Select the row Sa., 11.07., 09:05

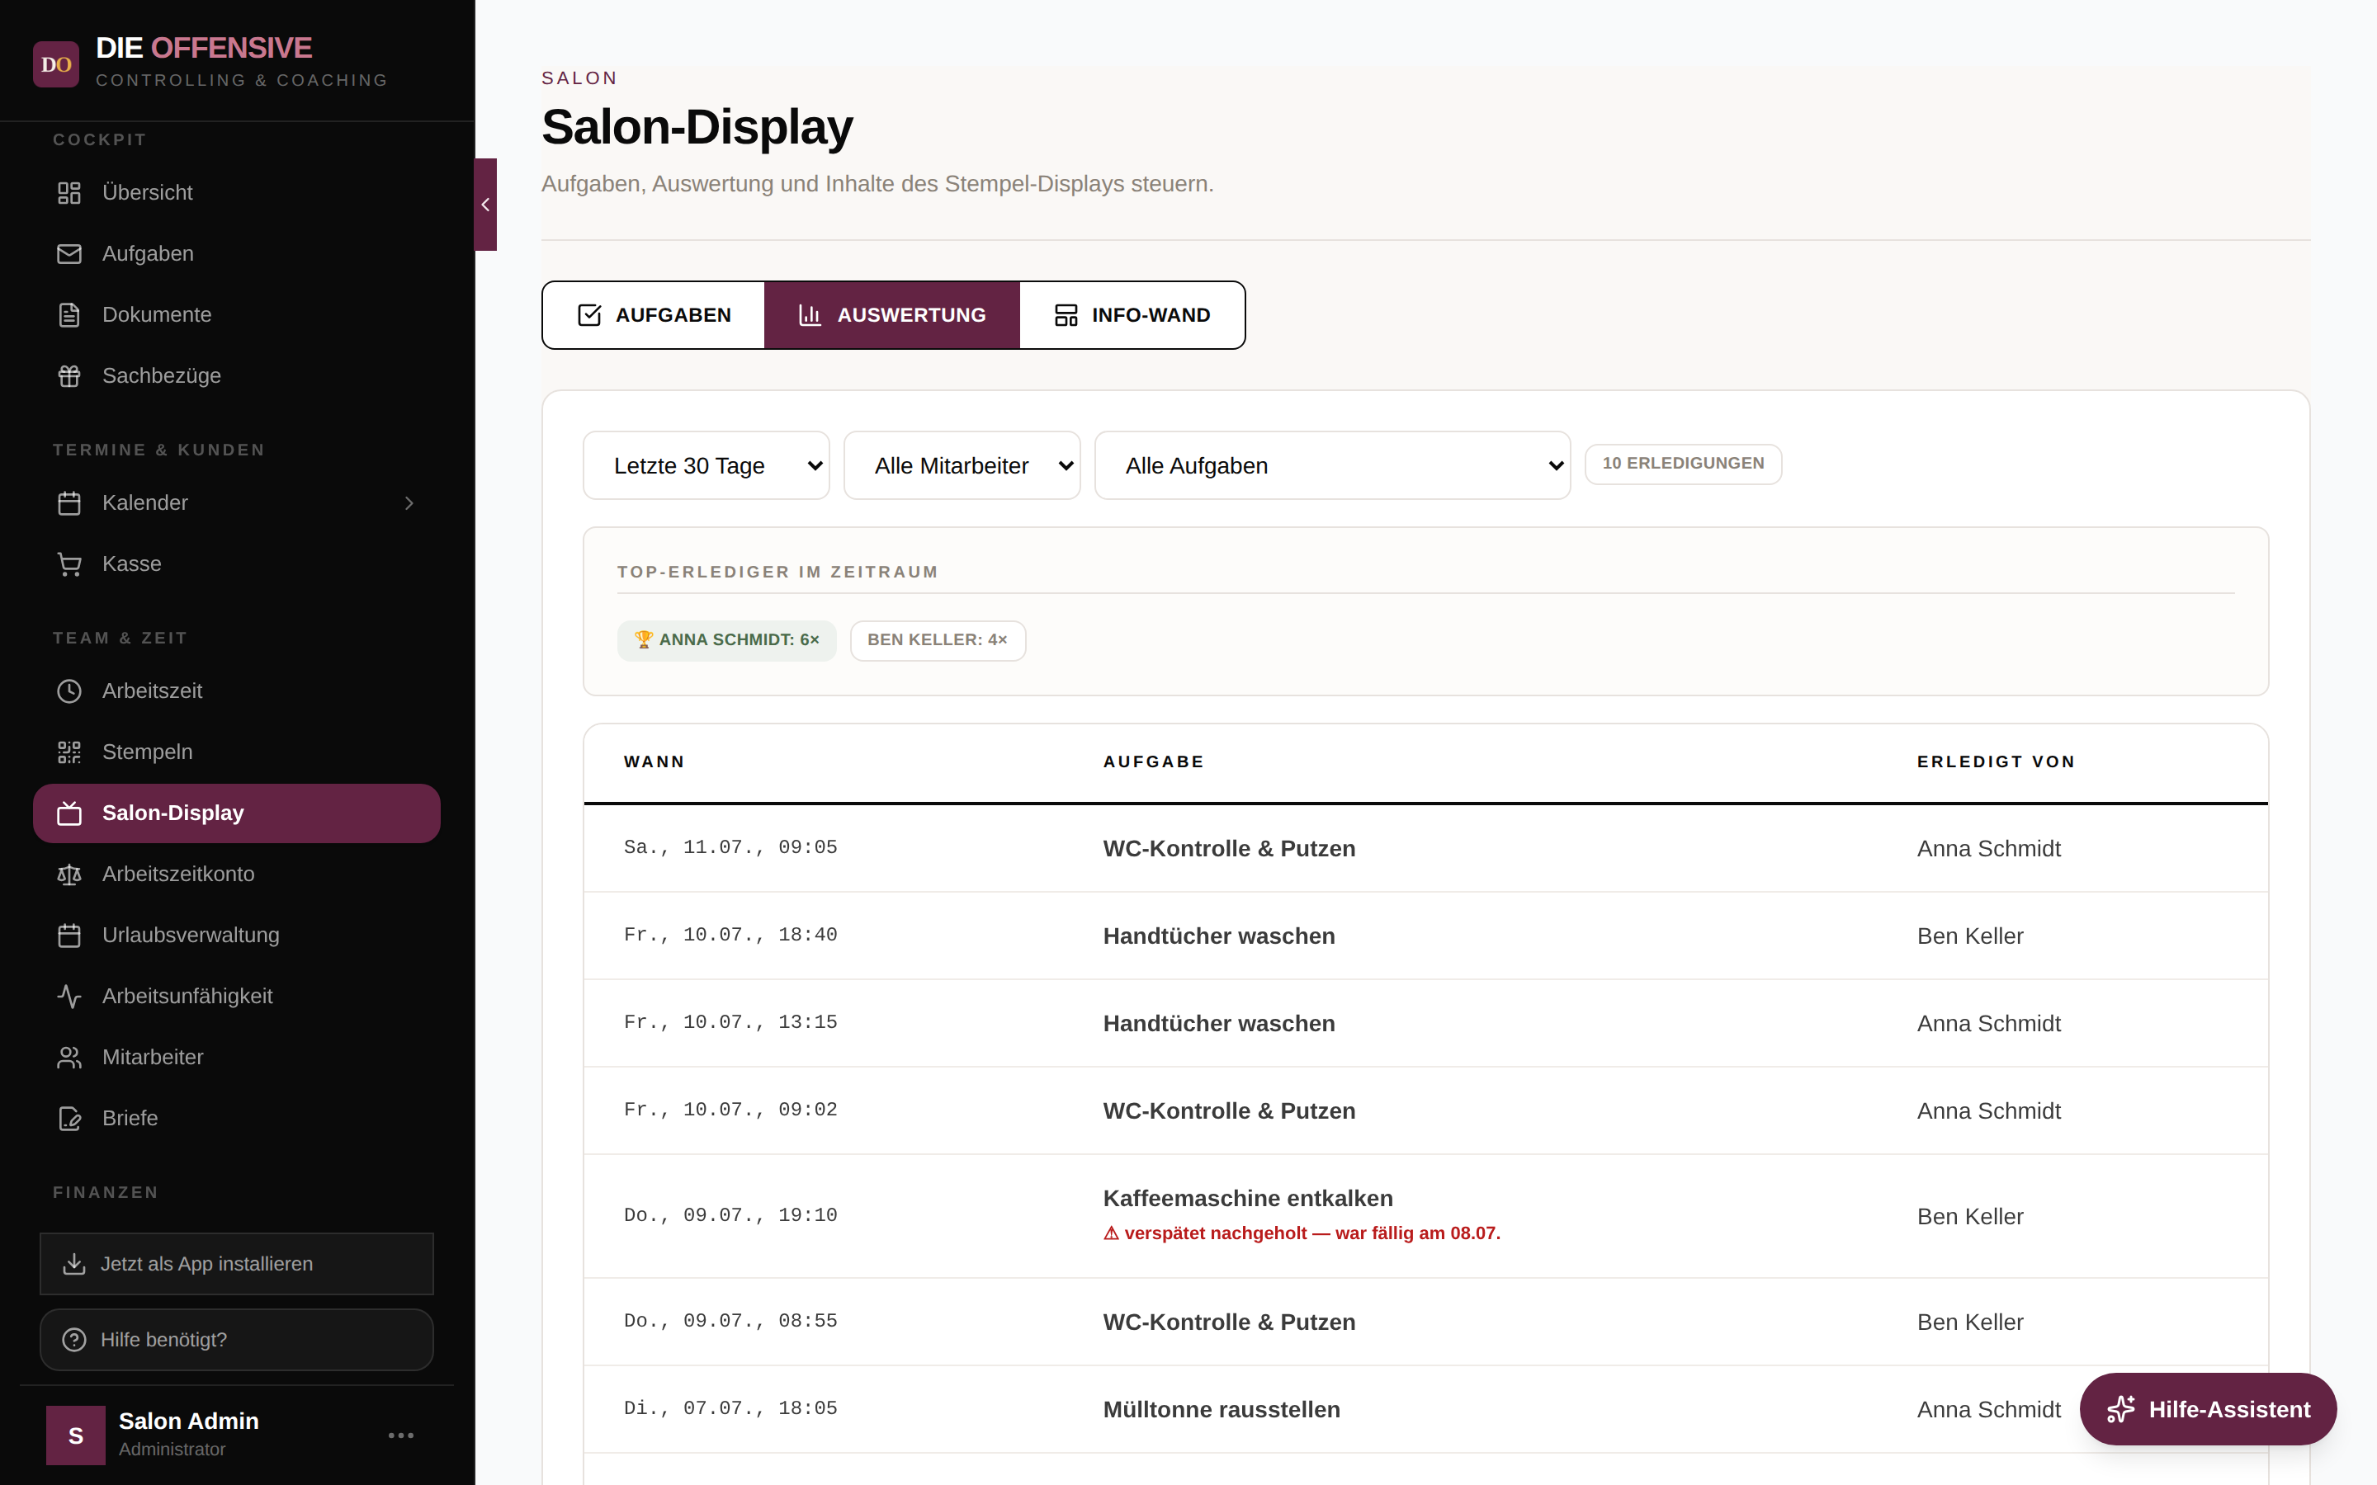1425,849
